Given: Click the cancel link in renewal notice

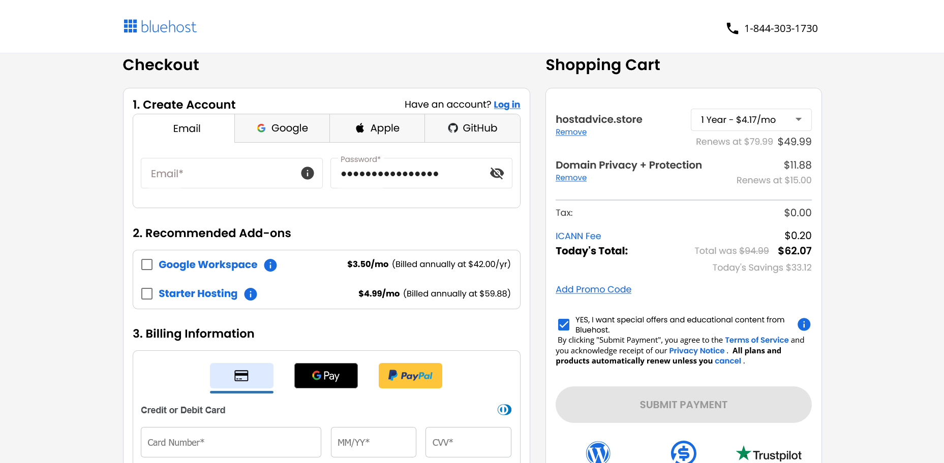Looking at the screenshot, I should (727, 361).
